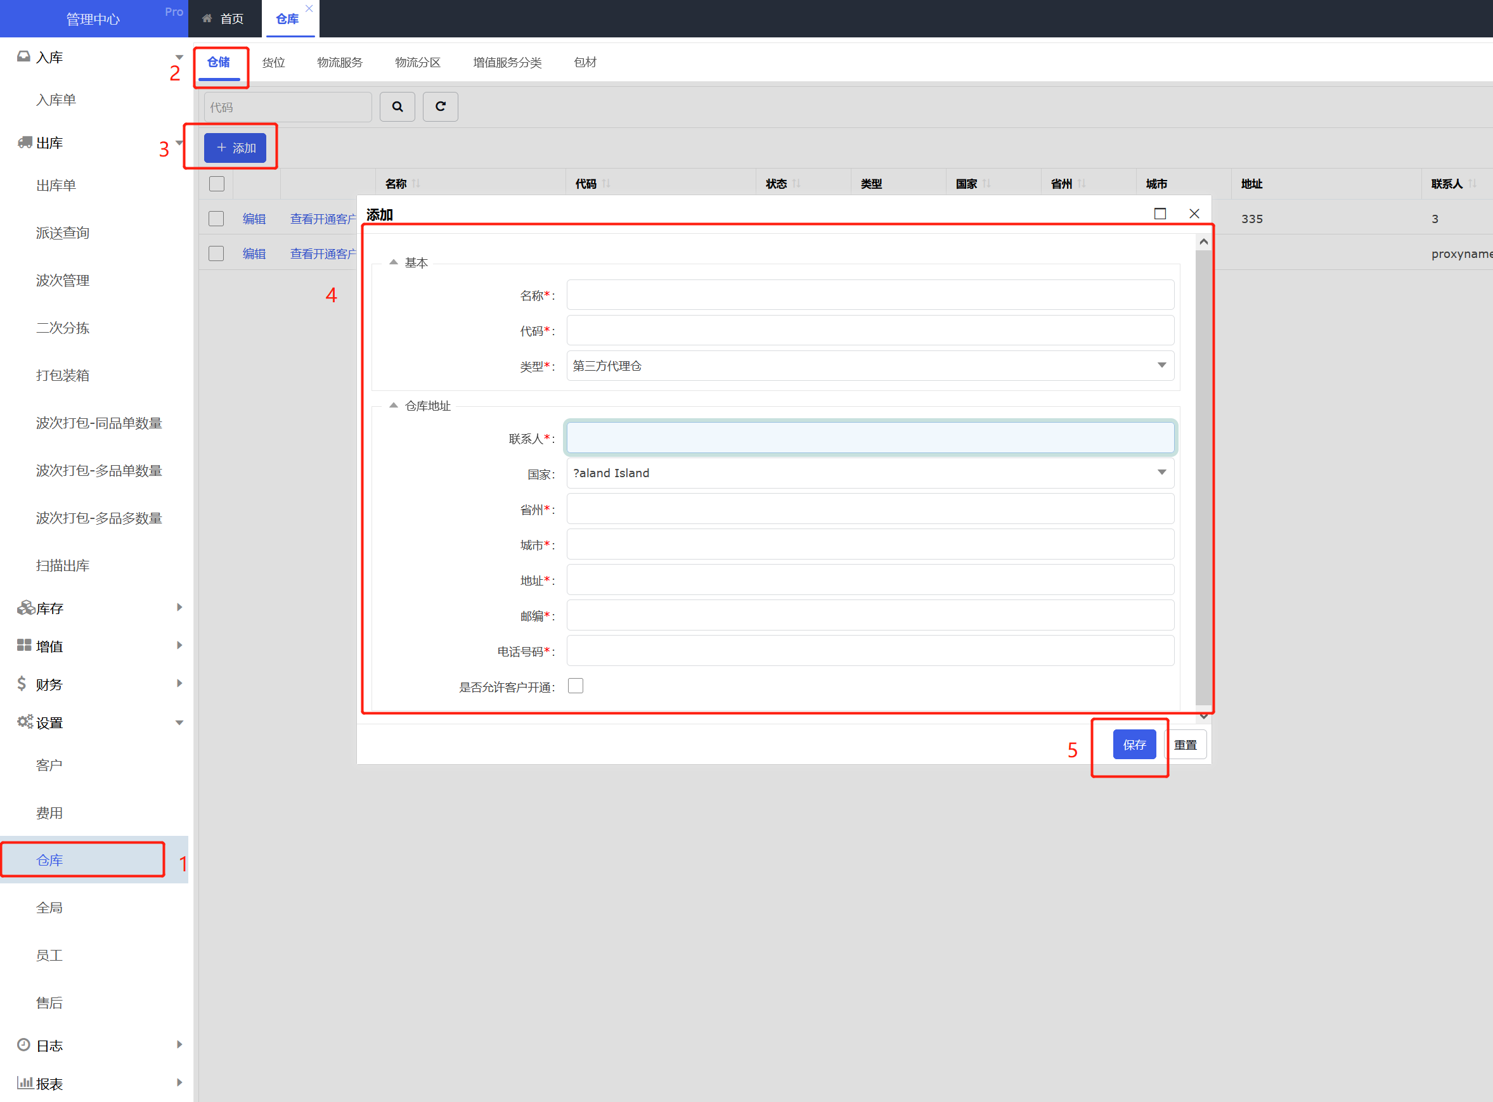Select 国家 dropdown value

tap(868, 473)
